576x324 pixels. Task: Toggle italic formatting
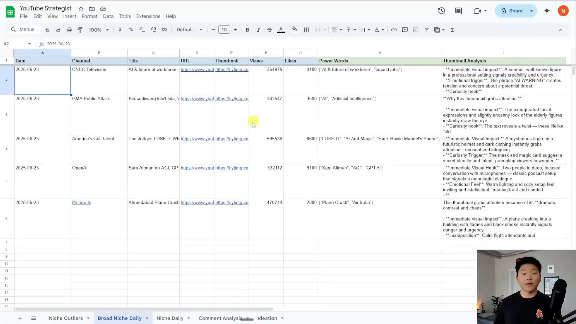pyautogui.click(x=258, y=30)
